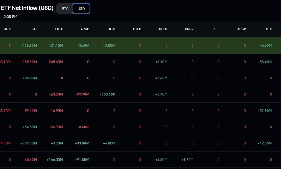Click the FBTC column header

tap(59, 29)
